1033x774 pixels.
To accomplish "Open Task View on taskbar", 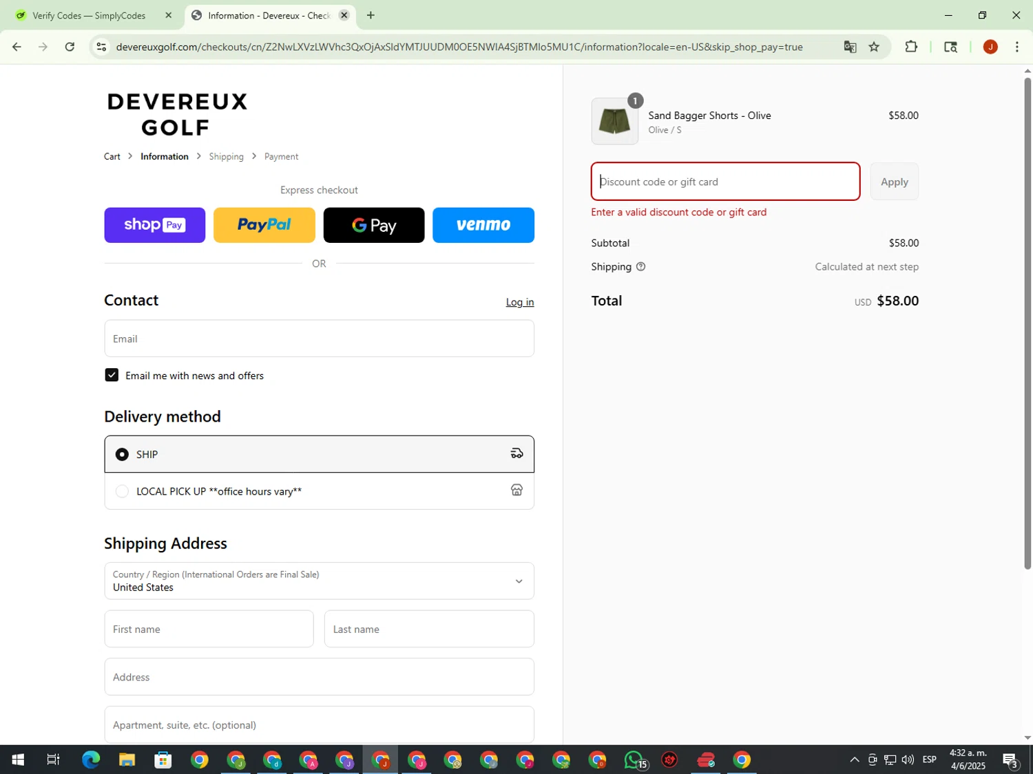I will click(53, 760).
